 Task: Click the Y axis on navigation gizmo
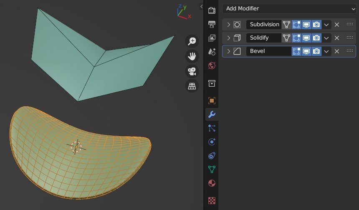coord(185,7)
